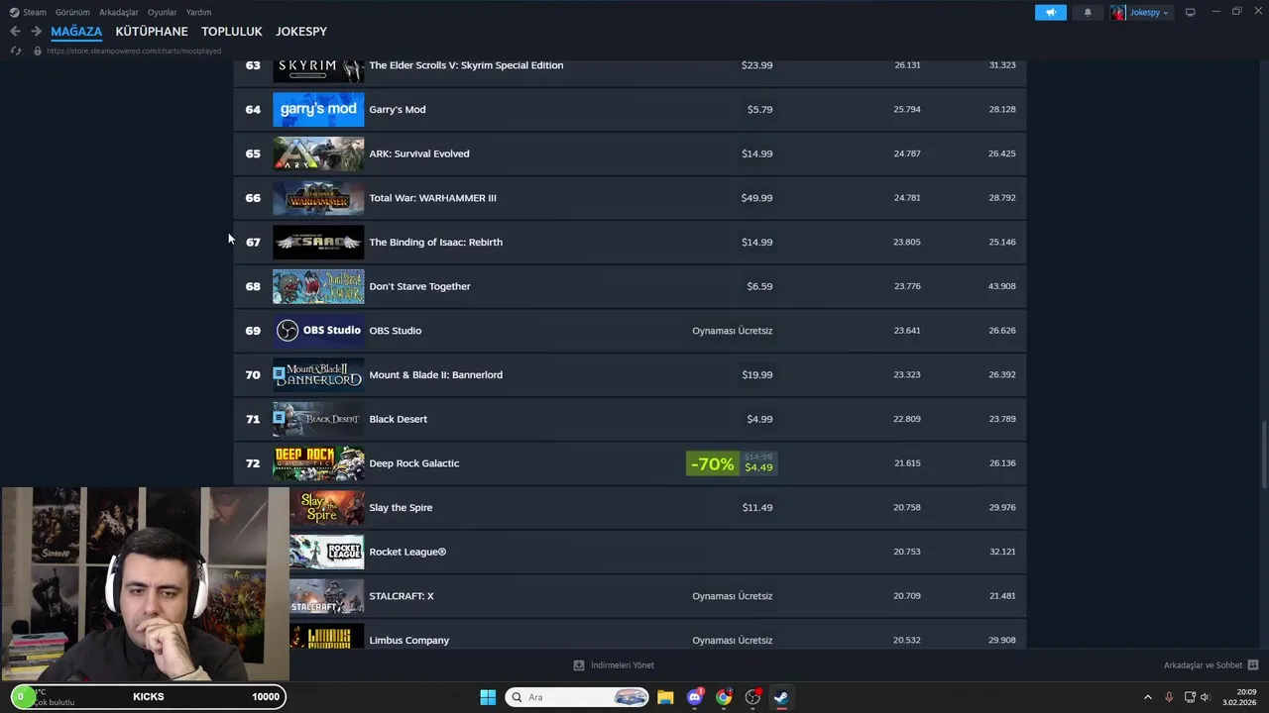The width and height of the screenshot is (1269, 713).
Task: Open Black Desert game thumbnail
Action: 318,419
